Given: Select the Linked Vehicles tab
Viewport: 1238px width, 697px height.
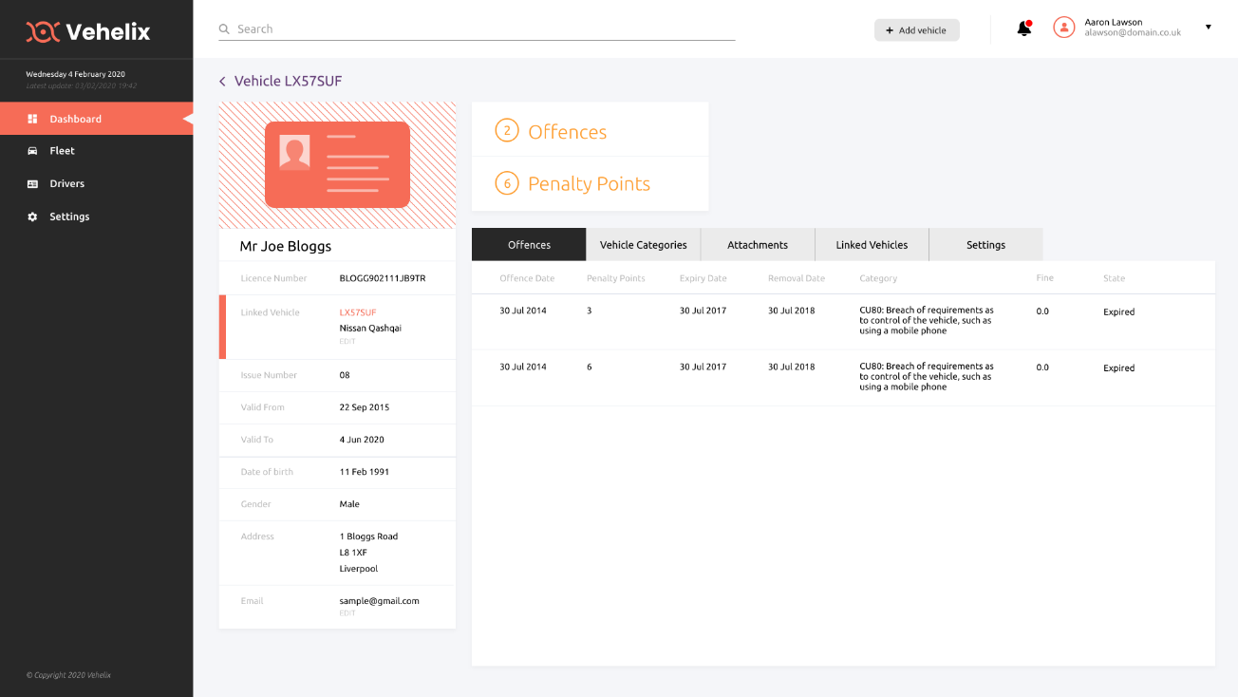Looking at the screenshot, I should [x=872, y=245].
